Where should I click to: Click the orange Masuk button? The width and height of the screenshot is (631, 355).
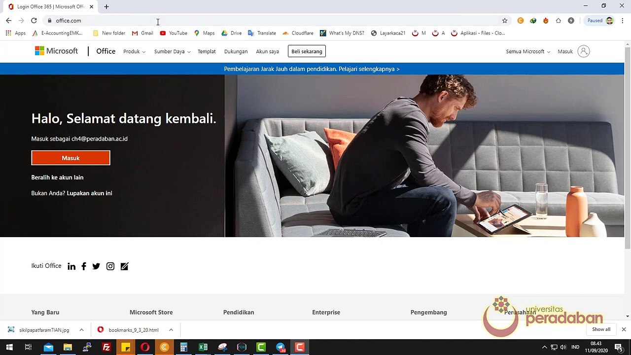pyautogui.click(x=70, y=158)
